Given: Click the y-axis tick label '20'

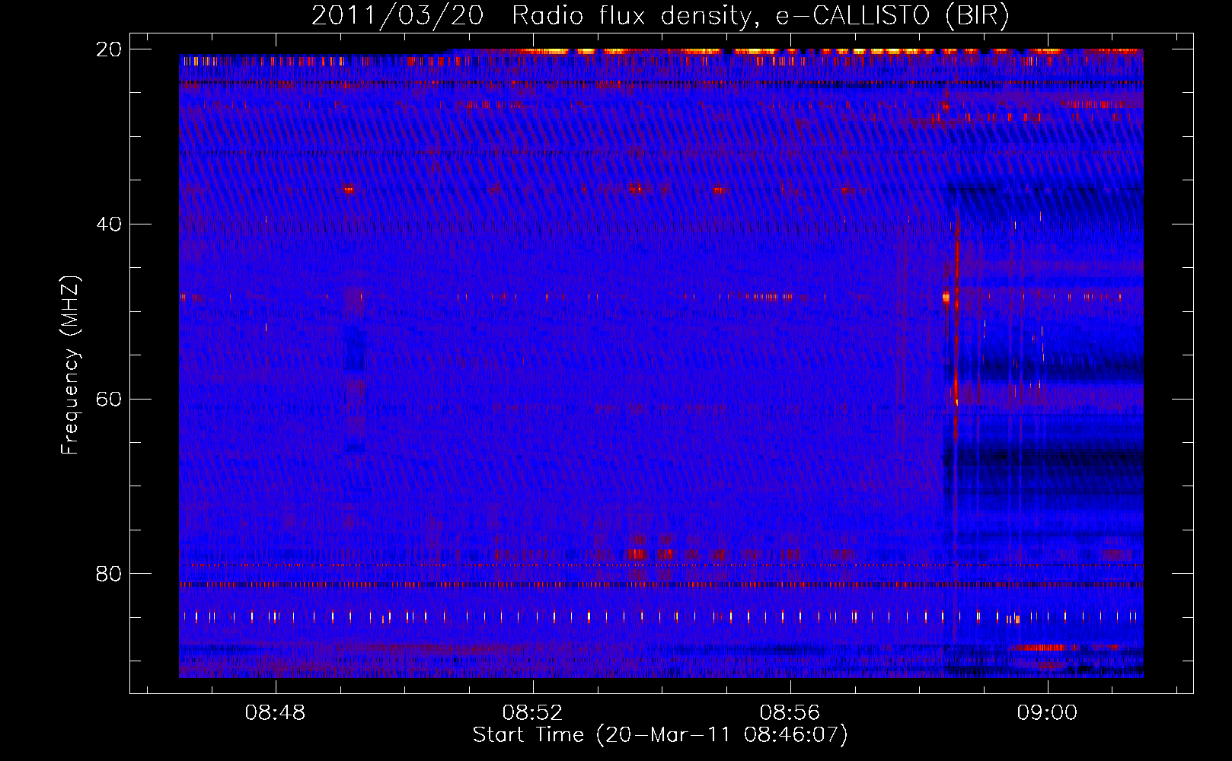Looking at the screenshot, I should pos(109,49).
